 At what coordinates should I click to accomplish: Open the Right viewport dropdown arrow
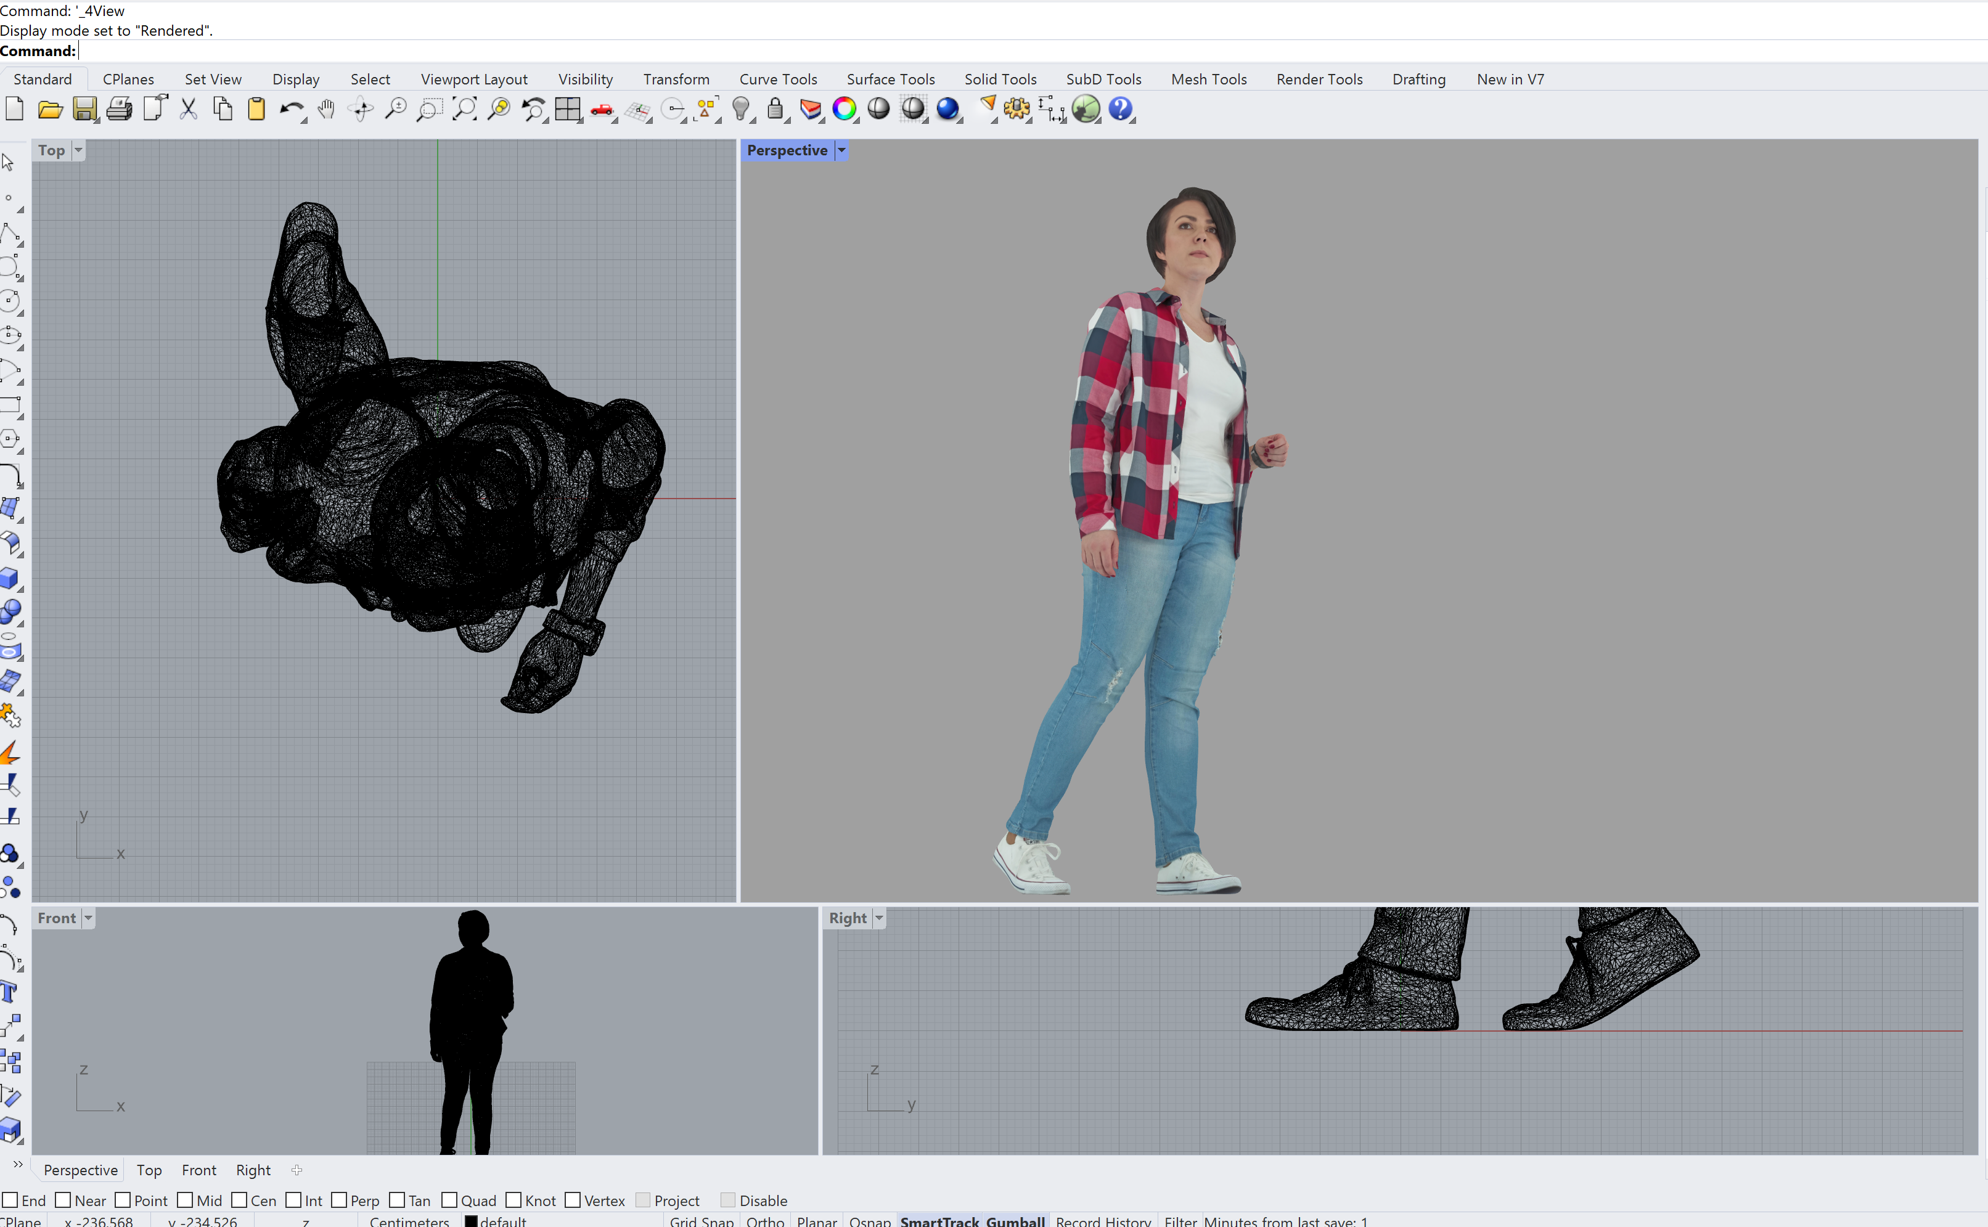(x=879, y=918)
